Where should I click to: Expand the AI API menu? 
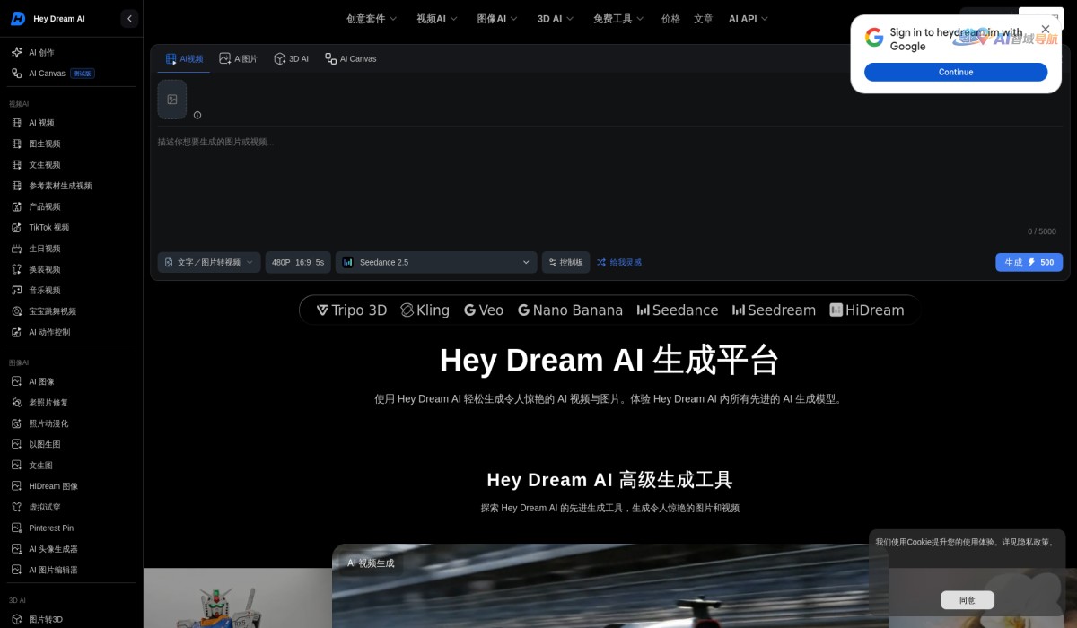tap(749, 19)
